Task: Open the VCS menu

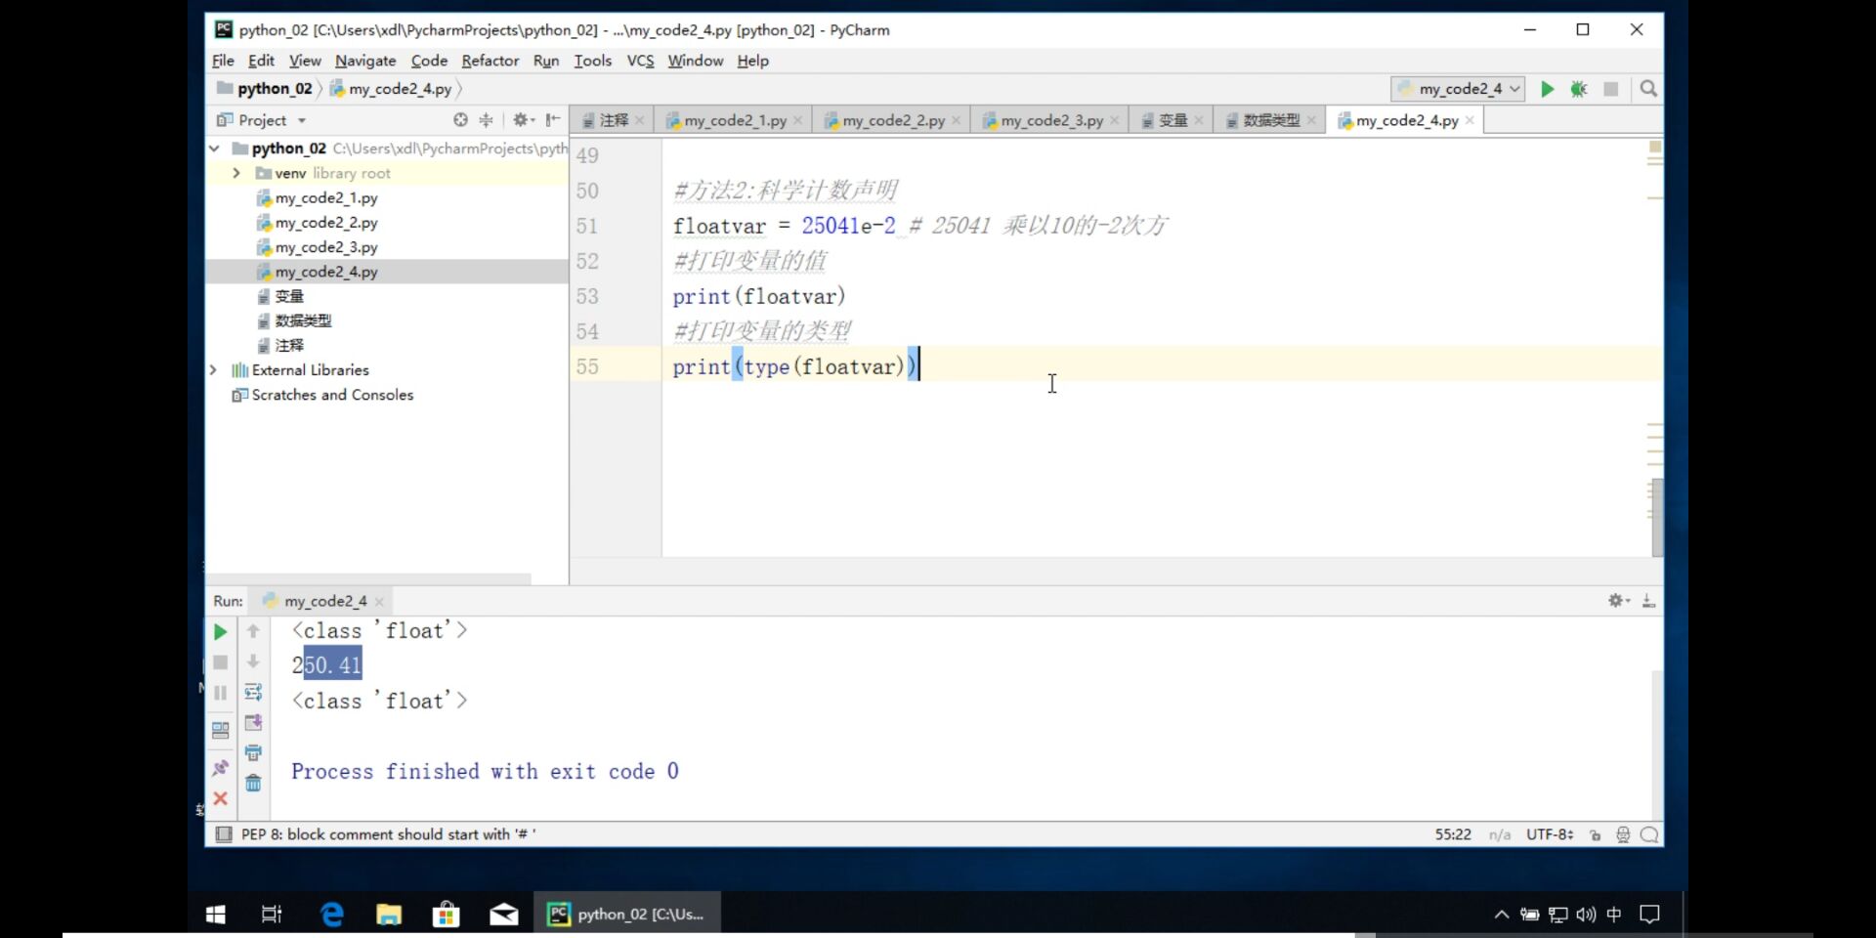Action: point(640,61)
